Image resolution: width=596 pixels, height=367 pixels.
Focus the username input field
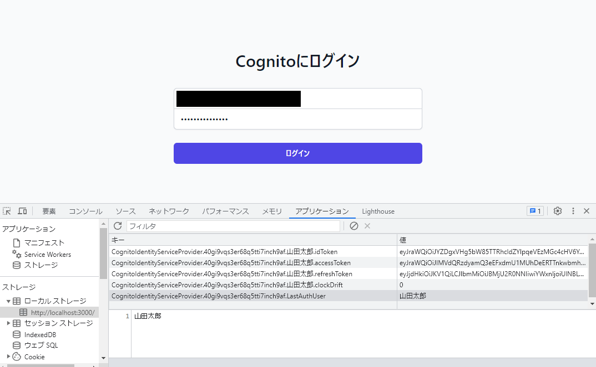[x=298, y=99]
